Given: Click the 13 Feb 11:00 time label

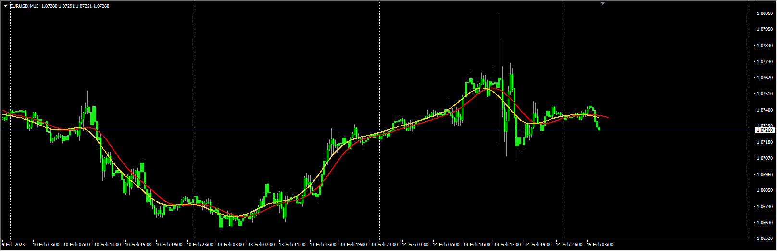Looking at the screenshot, I should click(292, 245).
